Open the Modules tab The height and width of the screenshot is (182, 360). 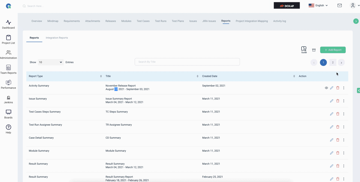tap(126, 21)
